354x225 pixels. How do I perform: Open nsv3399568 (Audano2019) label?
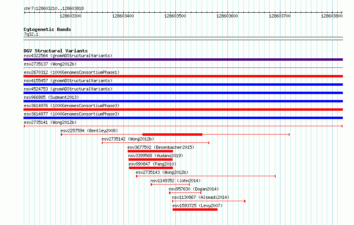tap(156, 156)
